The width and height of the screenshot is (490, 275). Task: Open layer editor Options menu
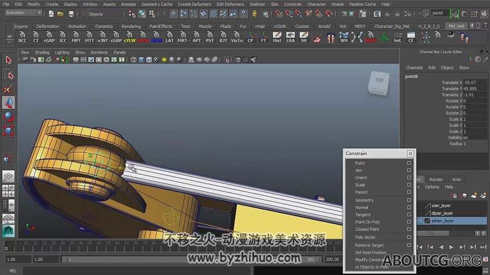coord(432,187)
